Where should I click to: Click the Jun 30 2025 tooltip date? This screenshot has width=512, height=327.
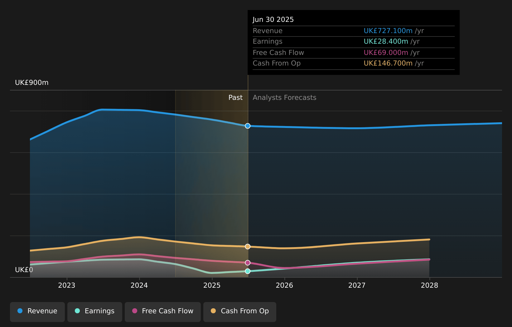click(273, 20)
